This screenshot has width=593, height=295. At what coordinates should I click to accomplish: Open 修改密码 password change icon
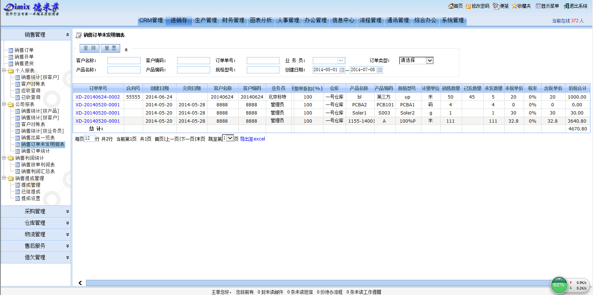coord(468,6)
